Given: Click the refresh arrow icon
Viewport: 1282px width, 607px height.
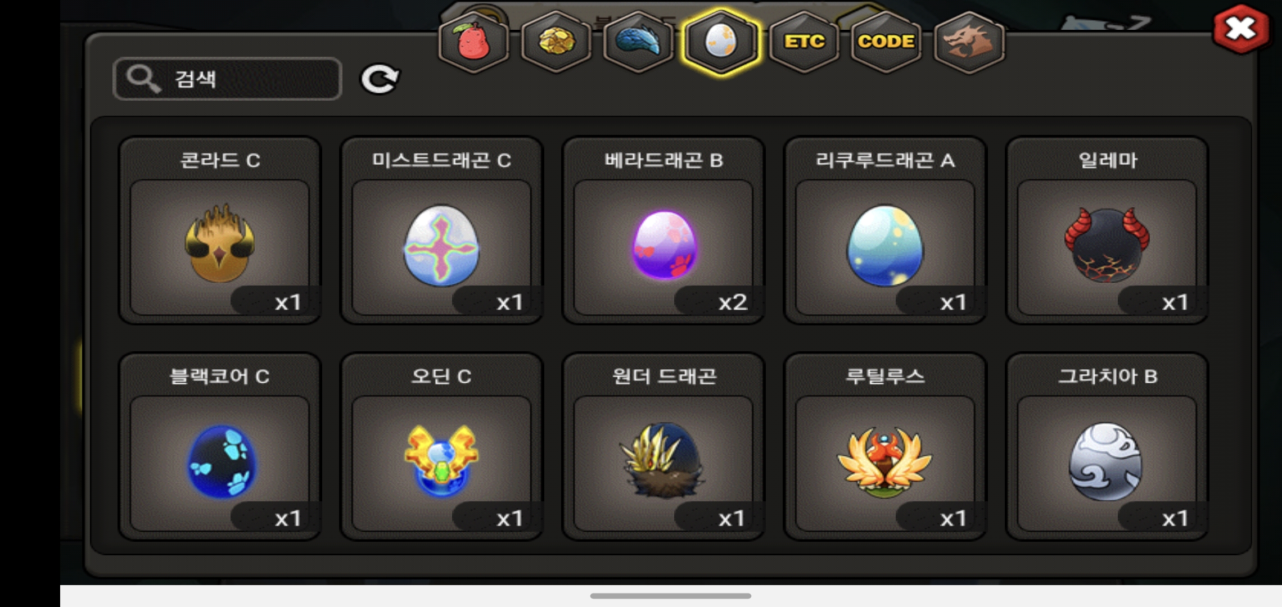Looking at the screenshot, I should tap(380, 79).
